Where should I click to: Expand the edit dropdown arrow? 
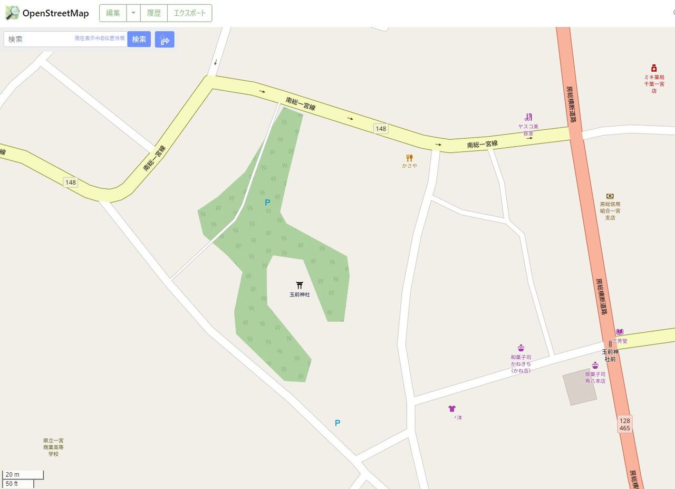pyautogui.click(x=133, y=13)
